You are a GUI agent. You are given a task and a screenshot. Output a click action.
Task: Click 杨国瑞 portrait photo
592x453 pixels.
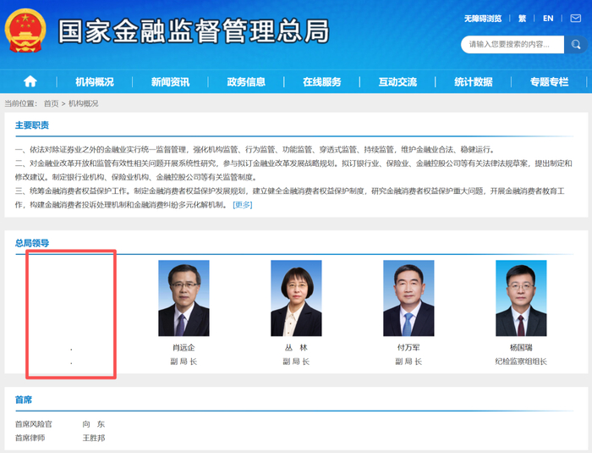click(521, 298)
